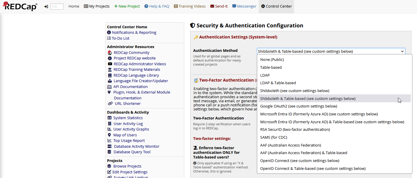The width and height of the screenshot is (417, 178).
Task: Click the System Statistics icon
Action: tap(110, 118)
